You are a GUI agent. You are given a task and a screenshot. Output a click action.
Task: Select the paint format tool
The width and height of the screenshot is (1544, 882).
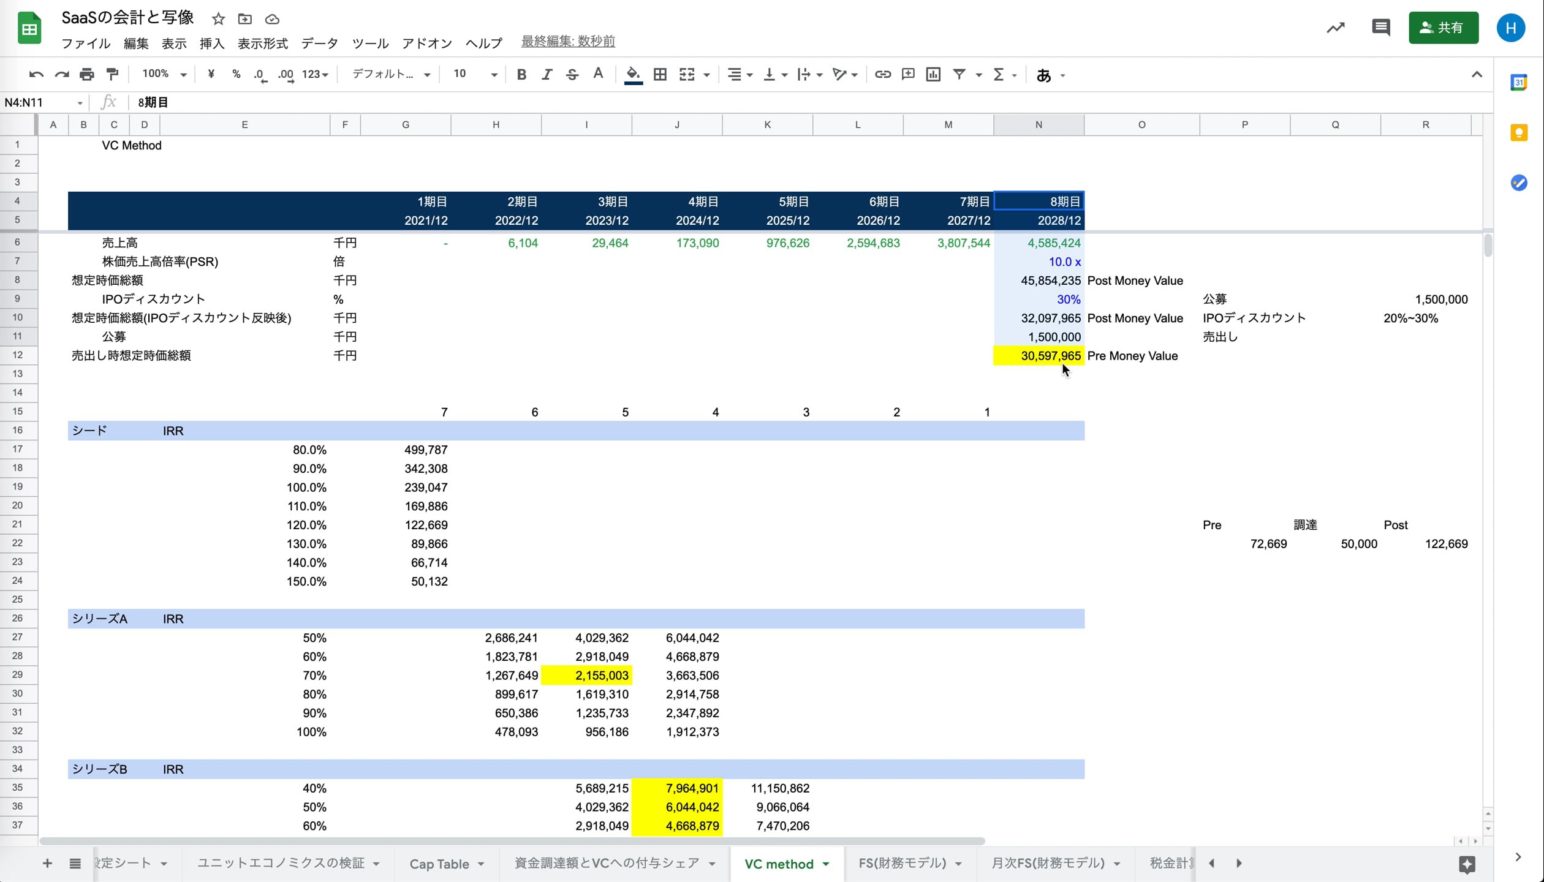[112, 75]
